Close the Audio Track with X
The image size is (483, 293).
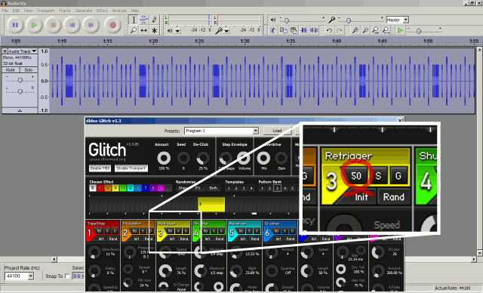[5, 51]
